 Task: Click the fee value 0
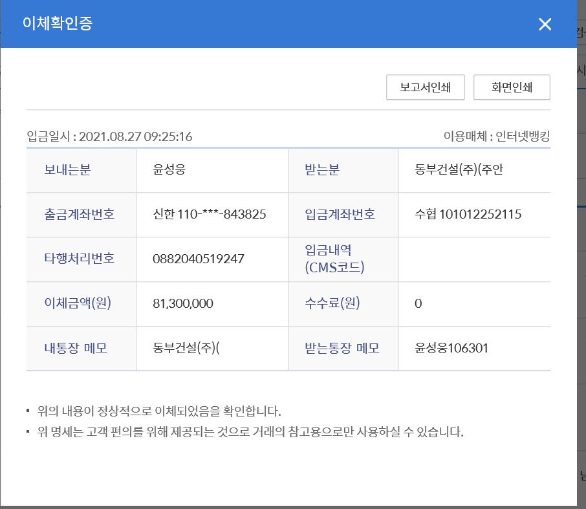[x=418, y=303]
